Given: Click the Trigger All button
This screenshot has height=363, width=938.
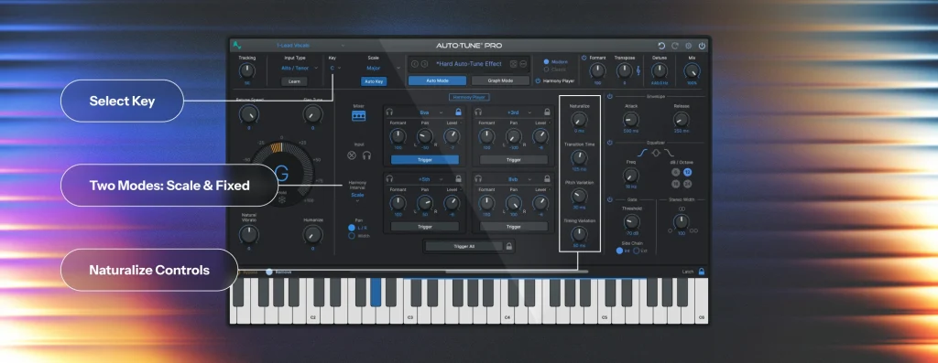Looking at the screenshot, I should (x=464, y=246).
